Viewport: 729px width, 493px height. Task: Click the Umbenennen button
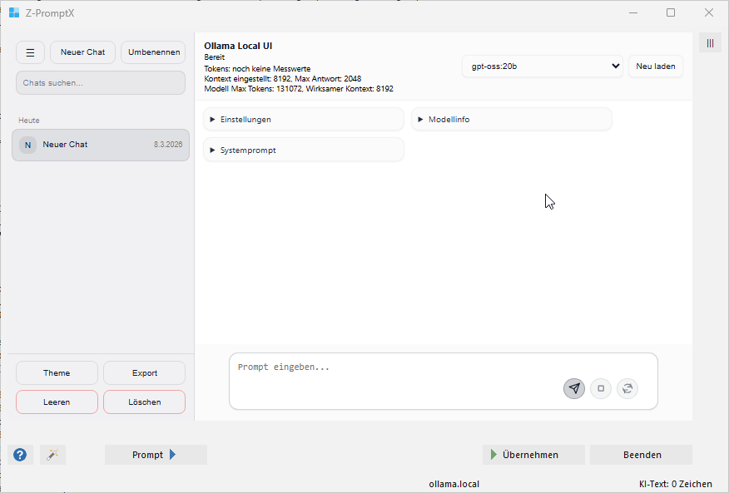(154, 52)
